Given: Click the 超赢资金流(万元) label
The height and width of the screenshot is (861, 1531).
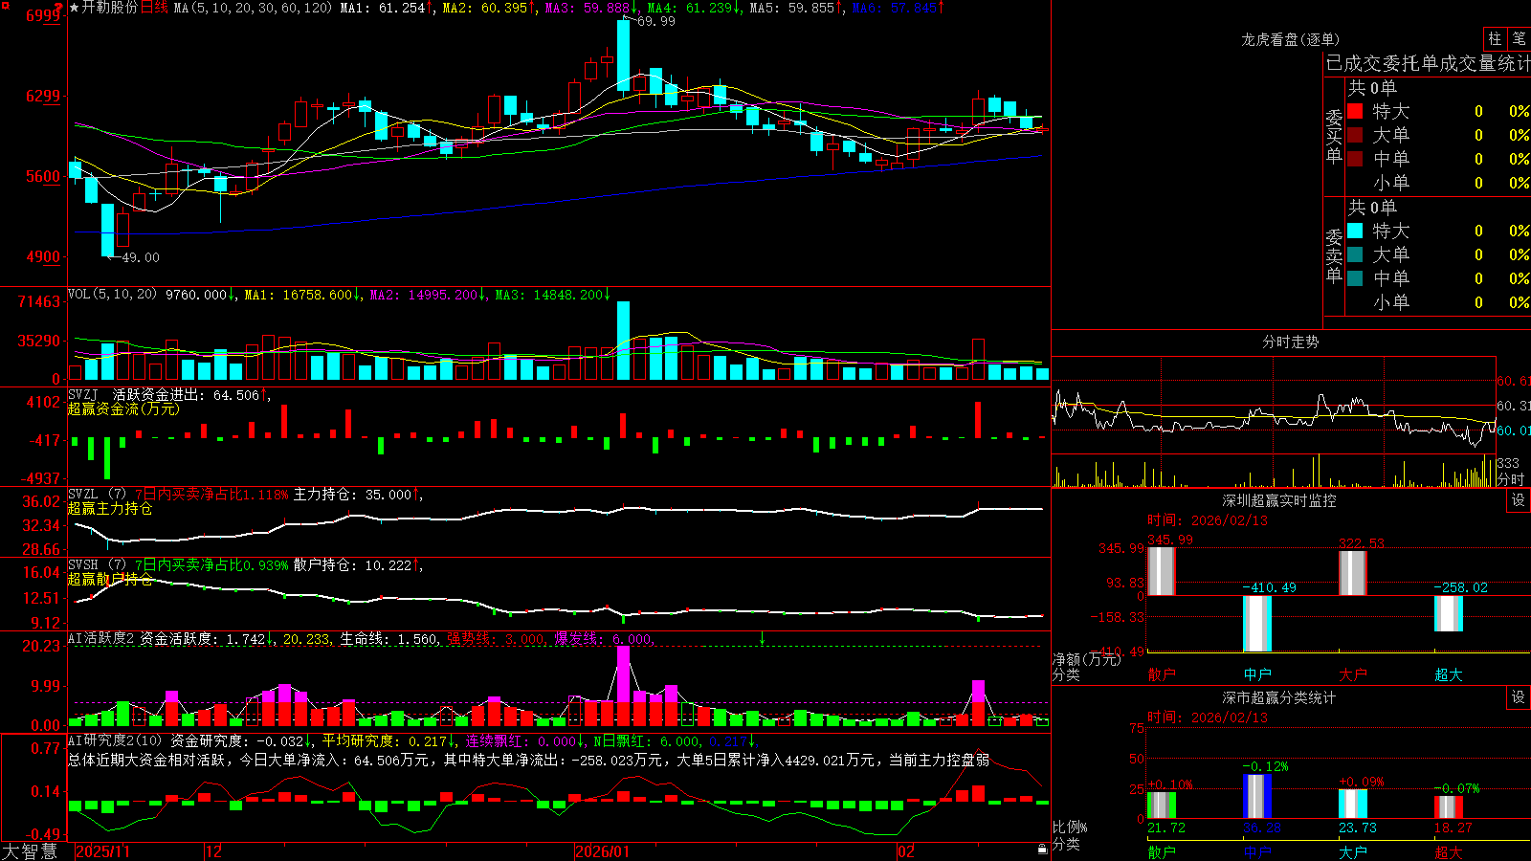Looking at the screenshot, I should (123, 408).
